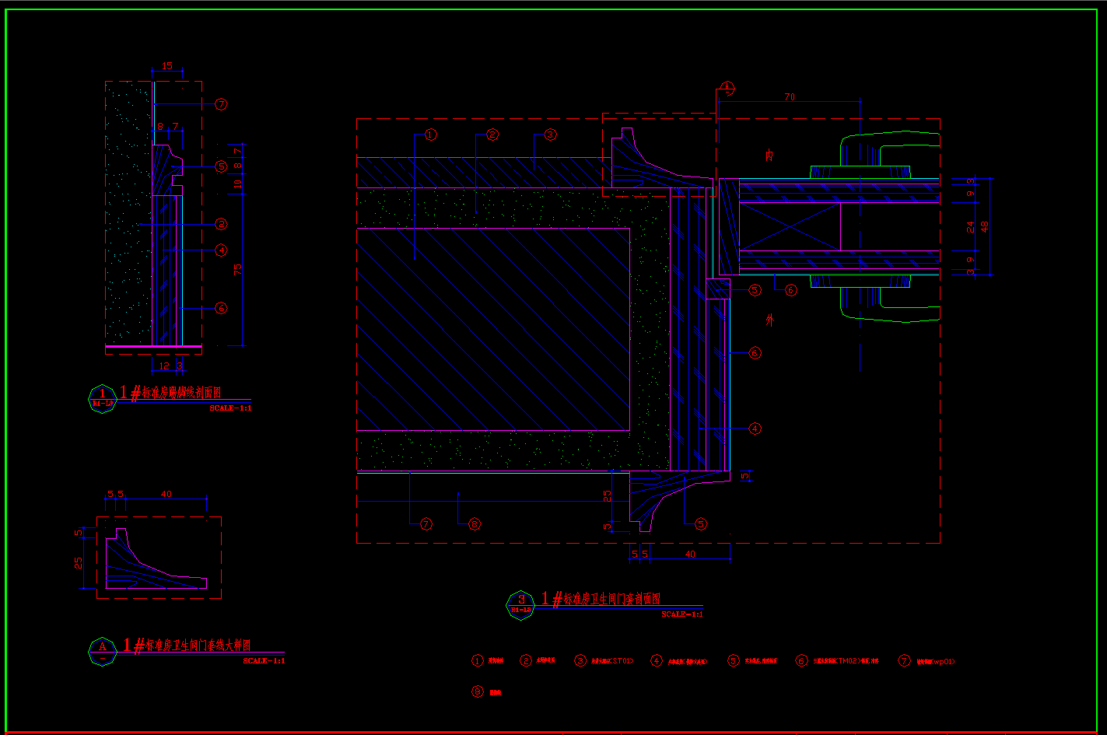Click callout bubble 8 in the door section
Viewport: 1107px width, 735px height.
click(474, 524)
